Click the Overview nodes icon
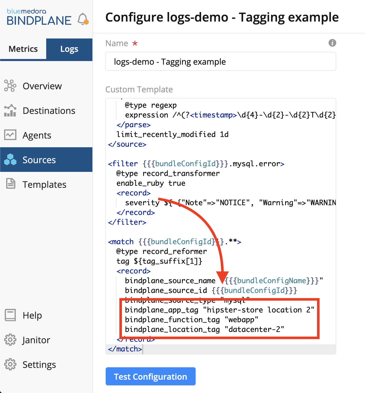365x393 pixels. (x=10, y=86)
